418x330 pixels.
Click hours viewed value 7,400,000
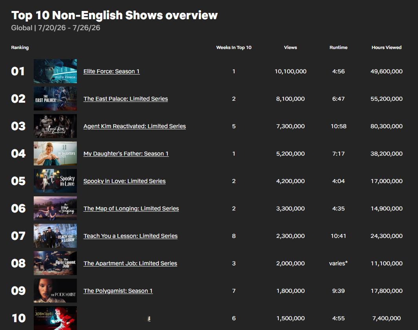coord(387,318)
